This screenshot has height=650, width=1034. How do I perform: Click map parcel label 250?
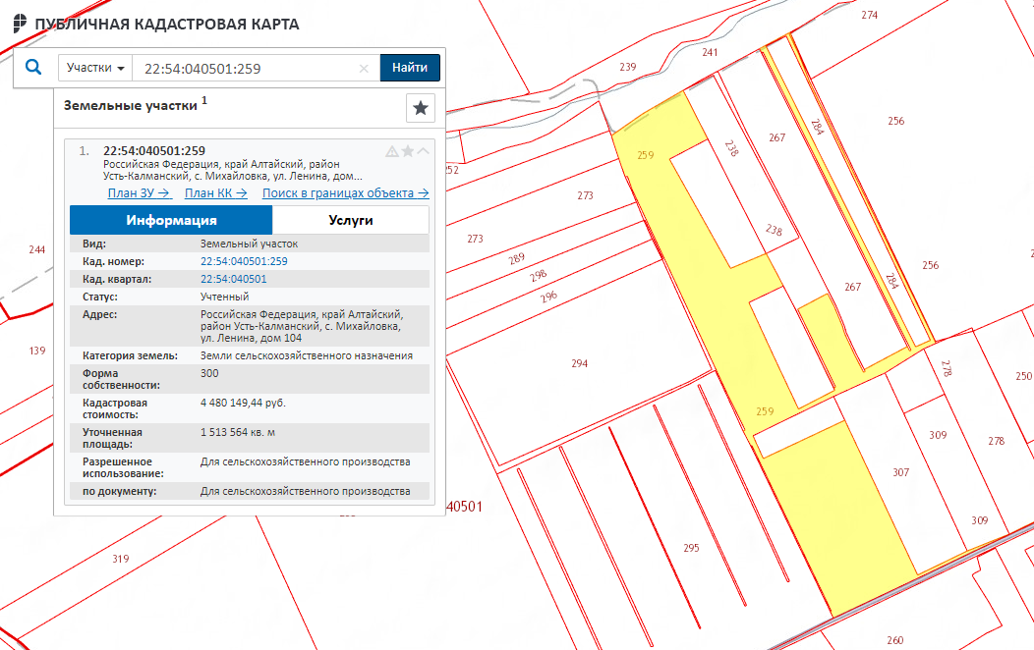point(1023,376)
